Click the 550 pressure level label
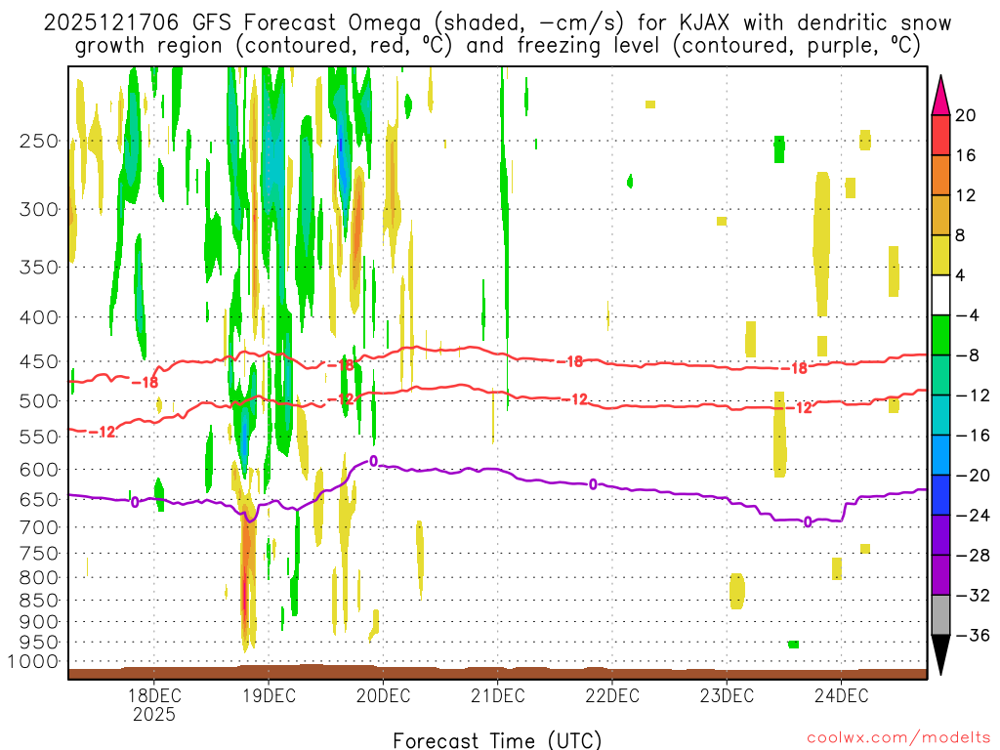1000x750 pixels. point(39,437)
